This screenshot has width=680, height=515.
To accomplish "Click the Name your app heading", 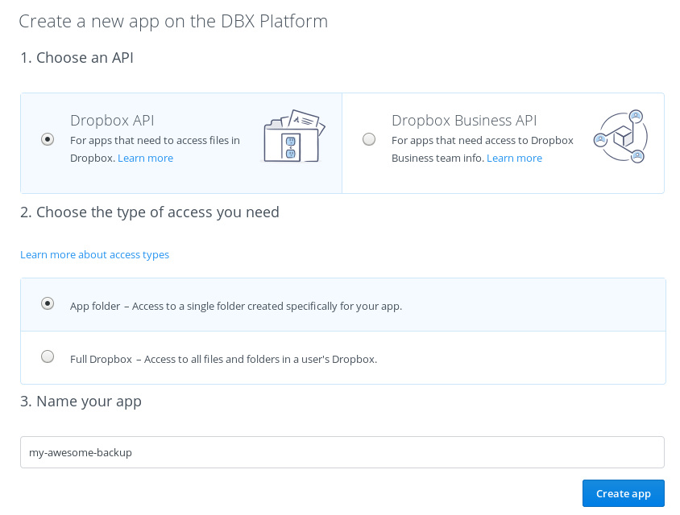I will click(81, 401).
